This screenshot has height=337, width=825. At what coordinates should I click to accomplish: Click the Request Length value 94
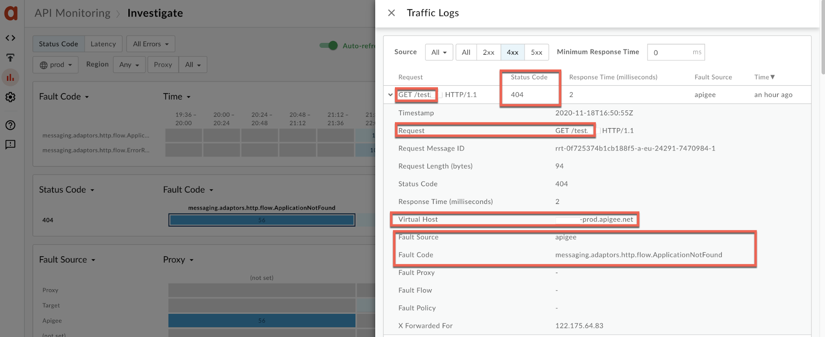coord(559,166)
